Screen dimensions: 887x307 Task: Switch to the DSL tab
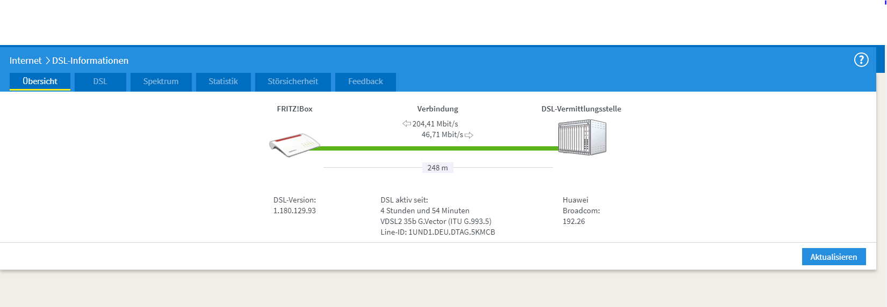(x=100, y=81)
